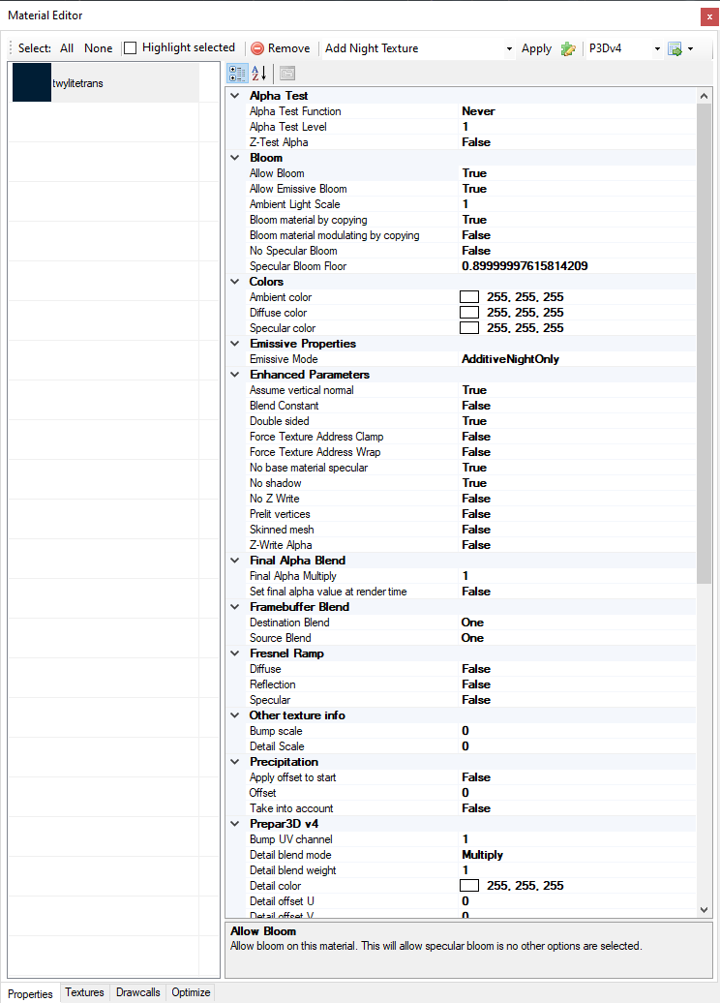Collapse the Enhanced Parameters section
Viewport: 720px width, 1003px height.
click(x=235, y=375)
